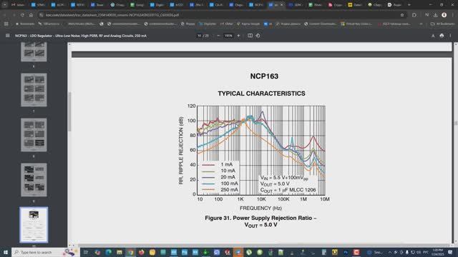Print the PDF document
This screenshot has height=257, width=458.
tap(442, 36)
